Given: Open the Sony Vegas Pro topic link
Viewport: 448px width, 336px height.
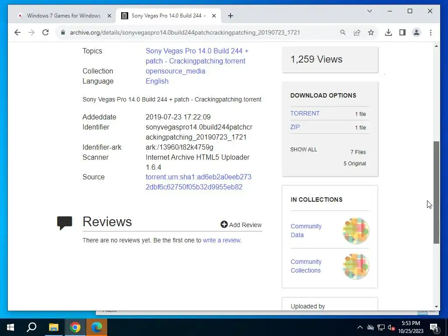Looking at the screenshot, I should coord(197,56).
